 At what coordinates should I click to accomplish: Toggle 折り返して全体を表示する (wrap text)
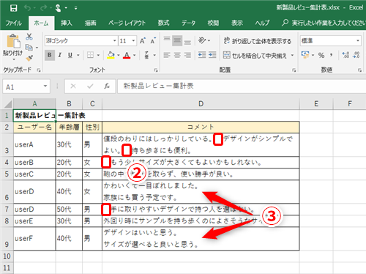pos(258,41)
